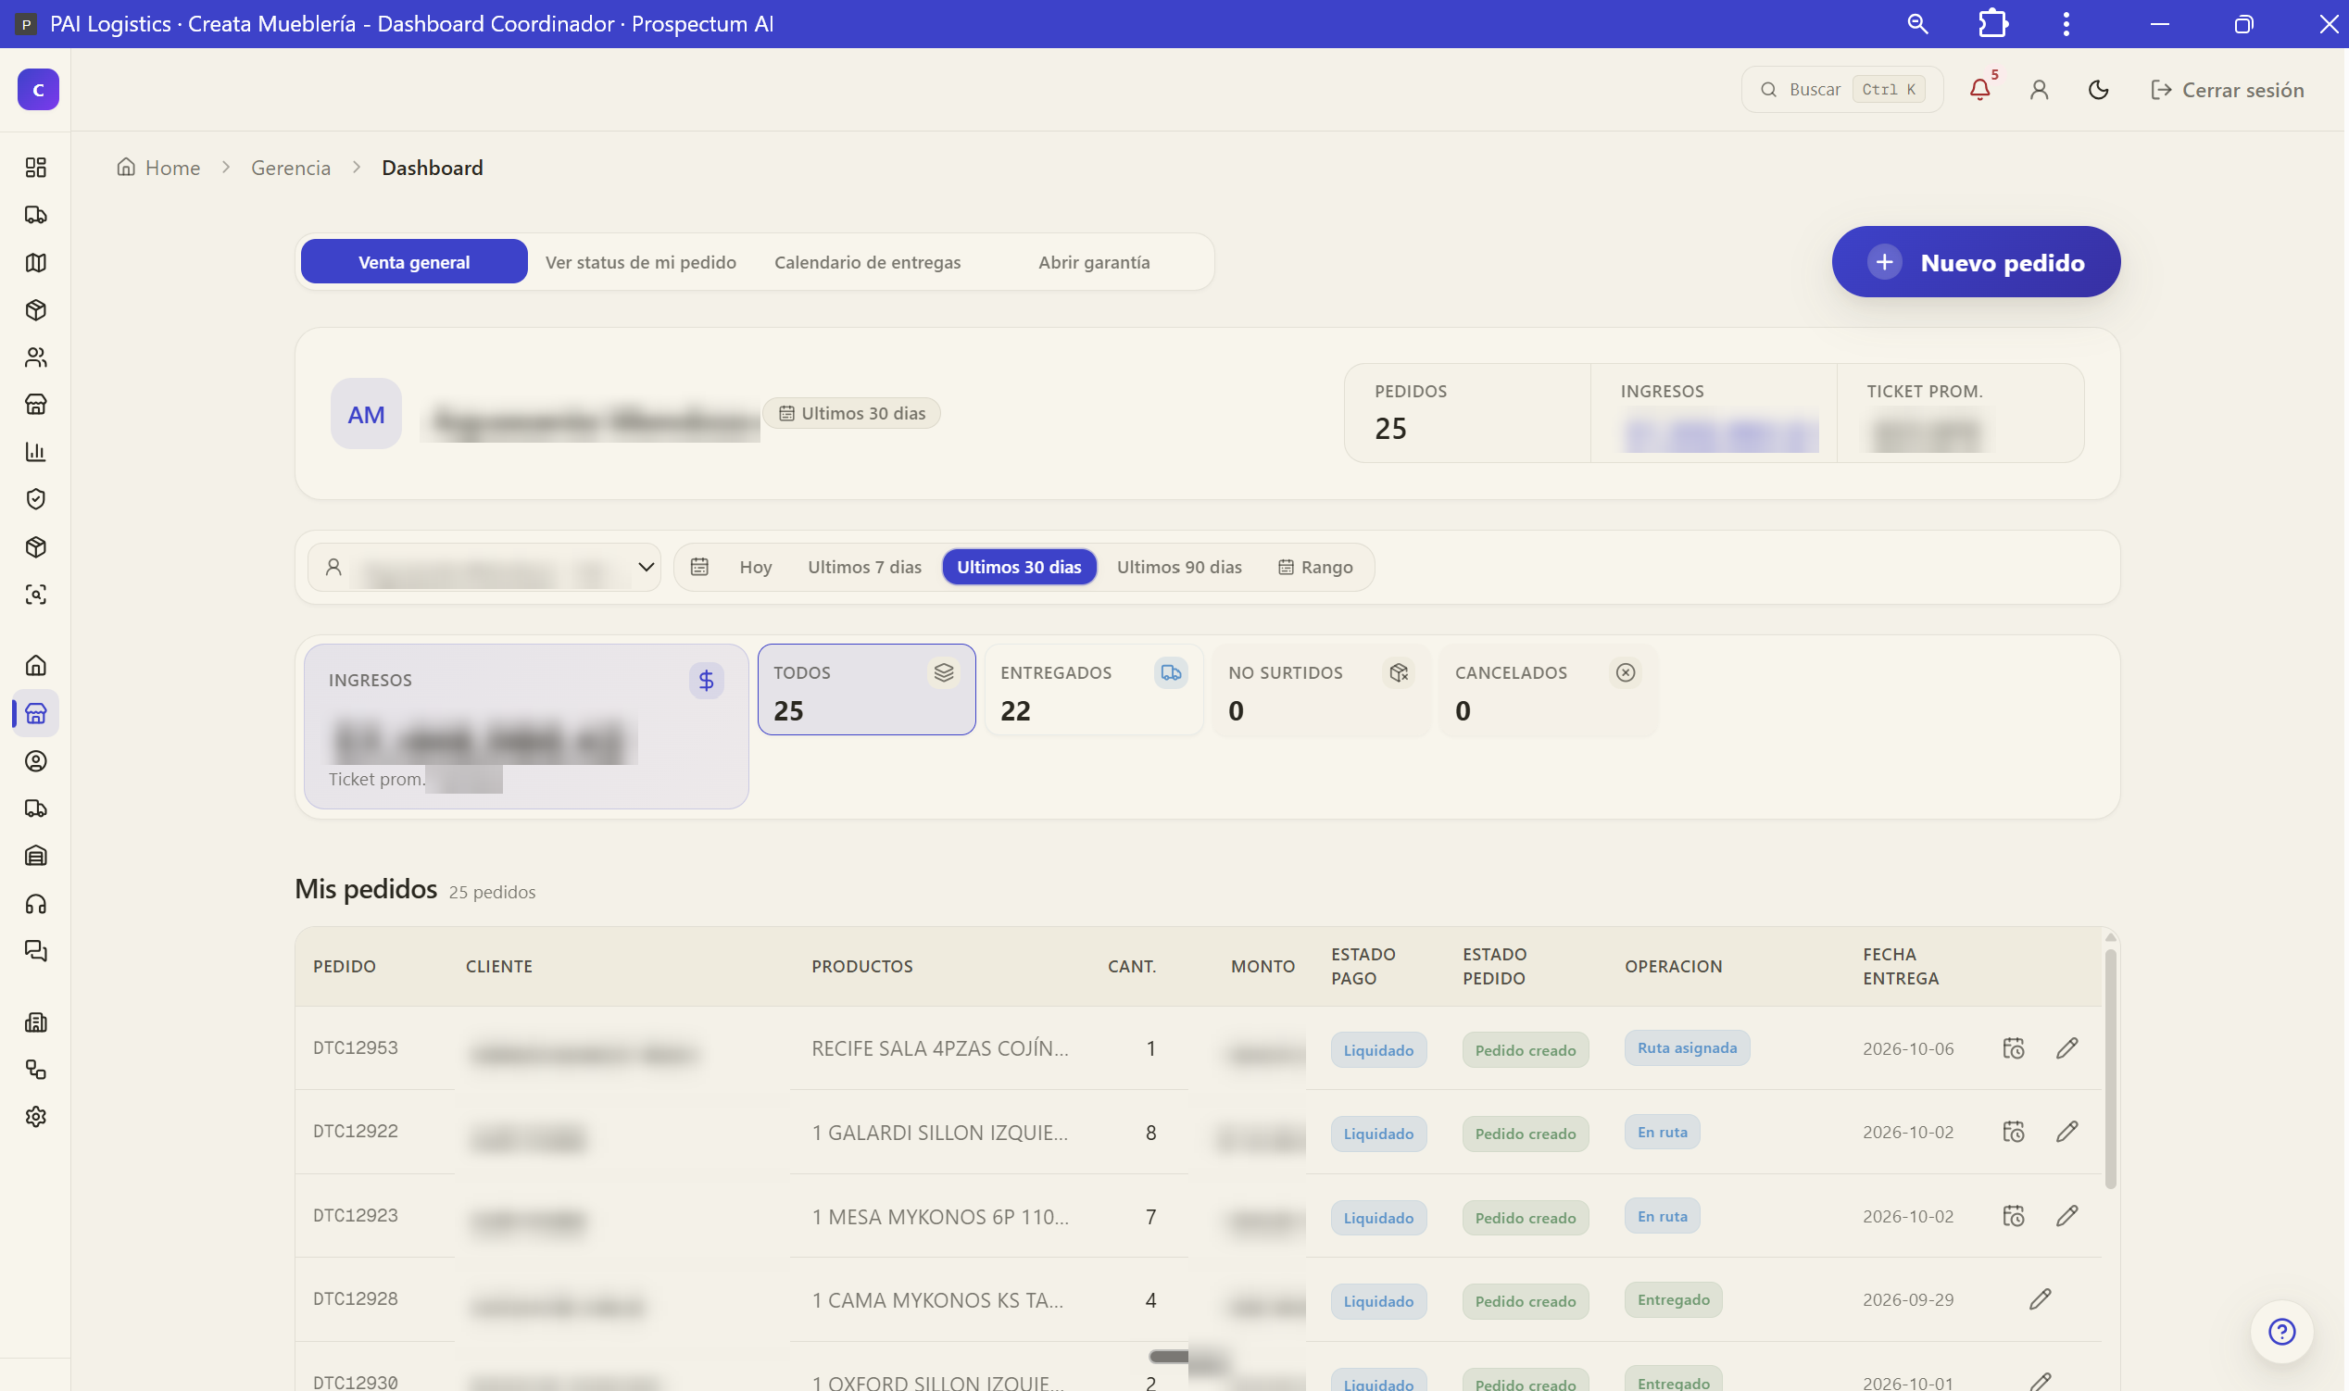
Task: Open the Rango date picker
Action: (1315, 567)
